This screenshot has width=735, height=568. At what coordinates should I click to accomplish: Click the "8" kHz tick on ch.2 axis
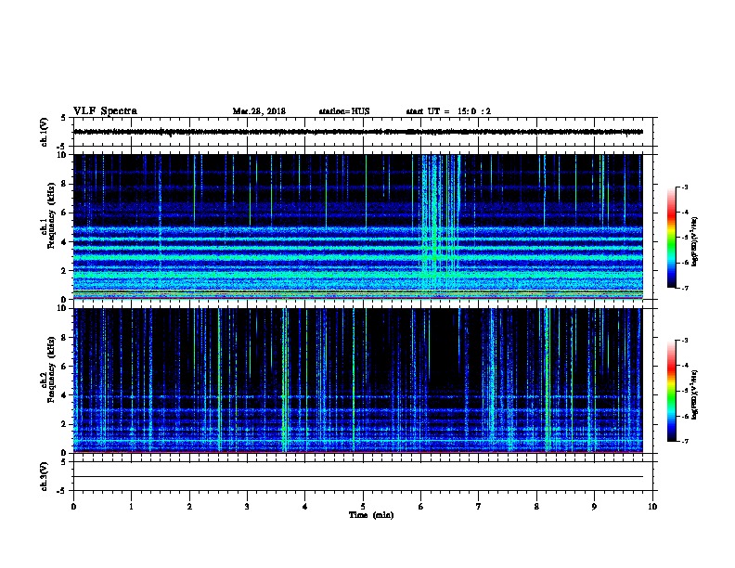coord(64,338)
